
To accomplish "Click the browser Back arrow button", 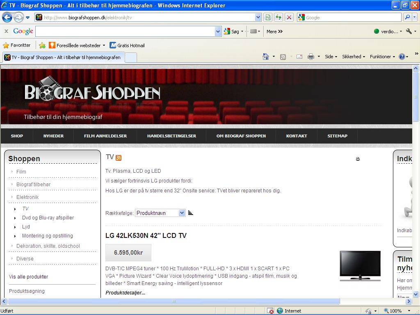I will (x=7, y=18).
